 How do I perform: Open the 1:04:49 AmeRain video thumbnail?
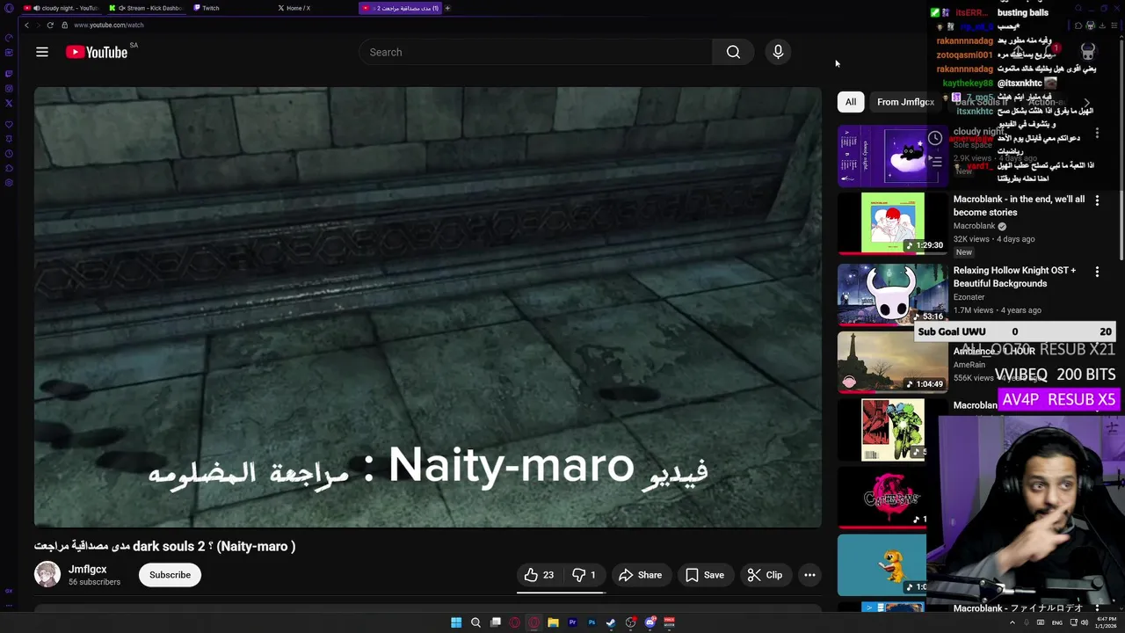point(893,362)
